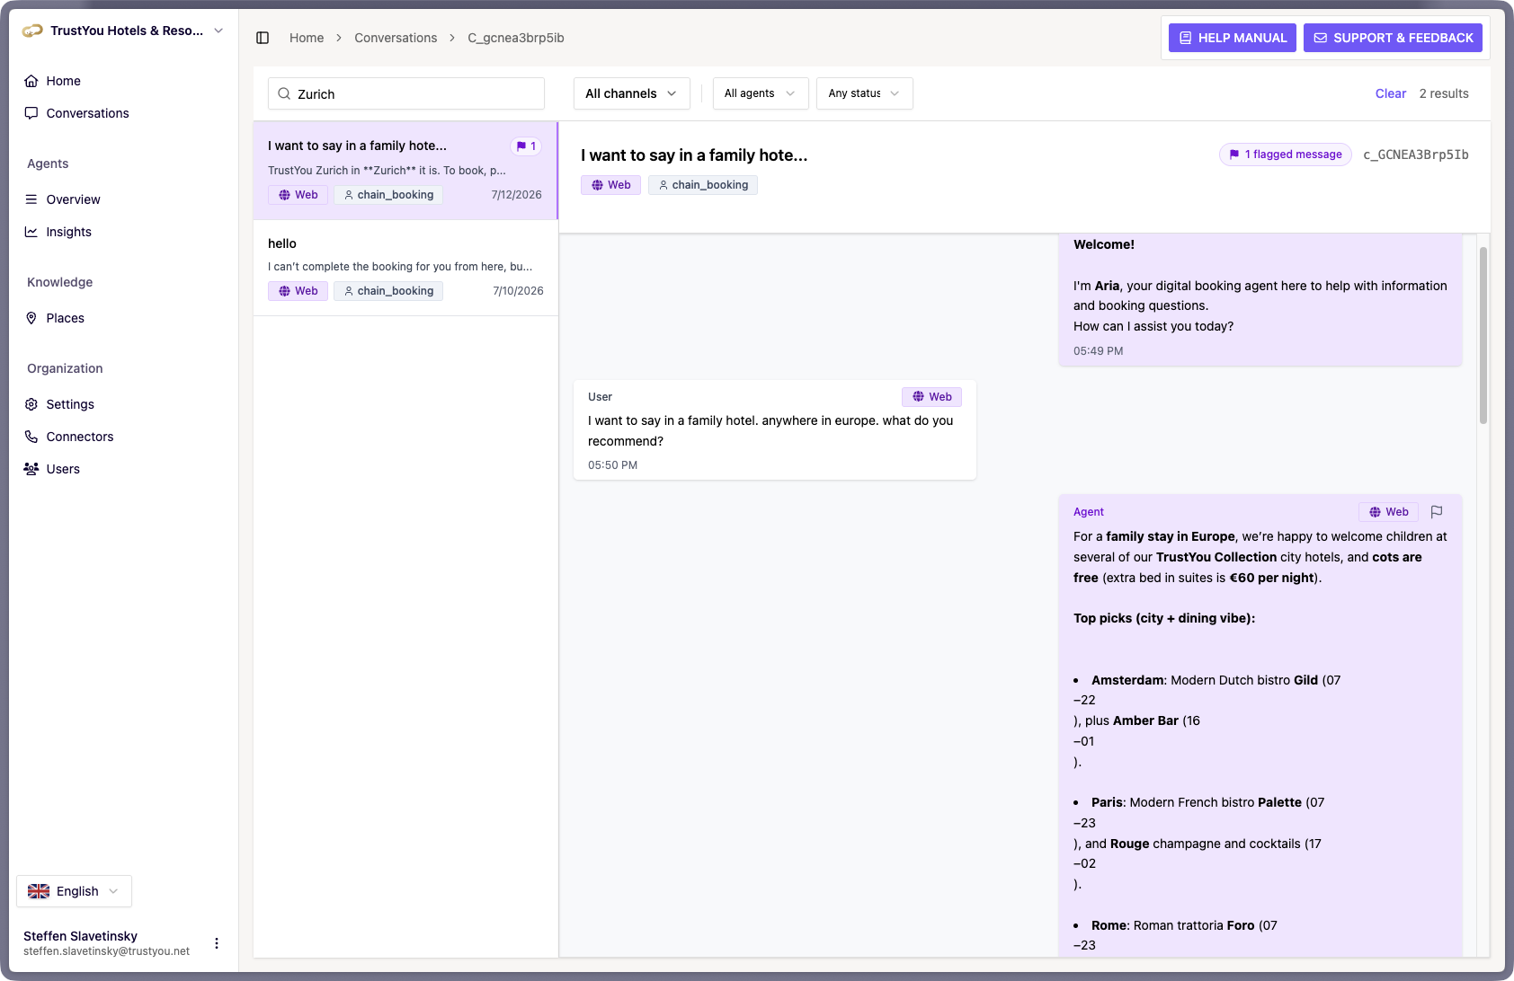This screenshot has height=981, width=1514.
Task: Click the Places pin icon
Action: click(31, 318)
